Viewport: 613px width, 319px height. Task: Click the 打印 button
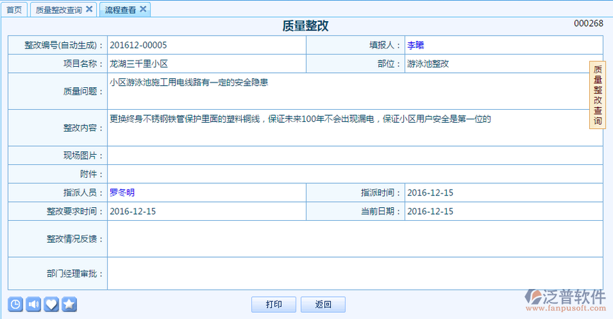(274, 305)
